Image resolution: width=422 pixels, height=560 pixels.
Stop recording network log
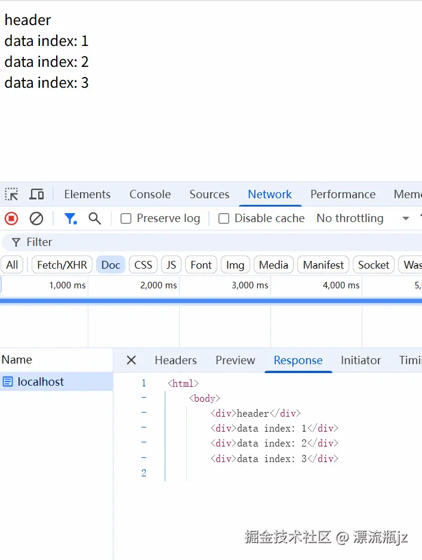pyautogui.click(x=11, y=219)
